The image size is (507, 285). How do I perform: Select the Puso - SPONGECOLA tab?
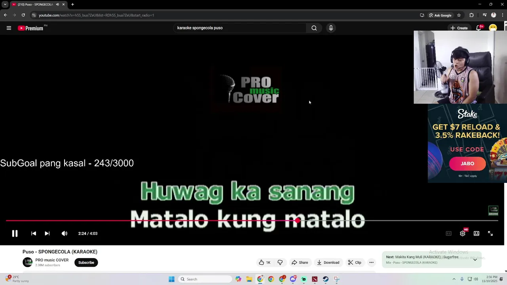35,4
